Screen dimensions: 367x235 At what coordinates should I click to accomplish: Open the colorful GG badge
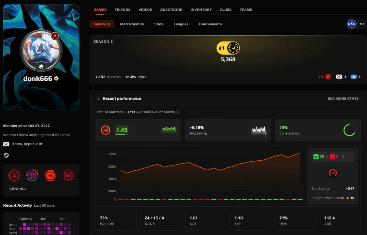click(x=32, y=175)
